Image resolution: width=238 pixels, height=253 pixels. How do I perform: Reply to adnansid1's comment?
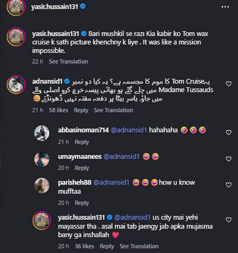tap(81, 110)
